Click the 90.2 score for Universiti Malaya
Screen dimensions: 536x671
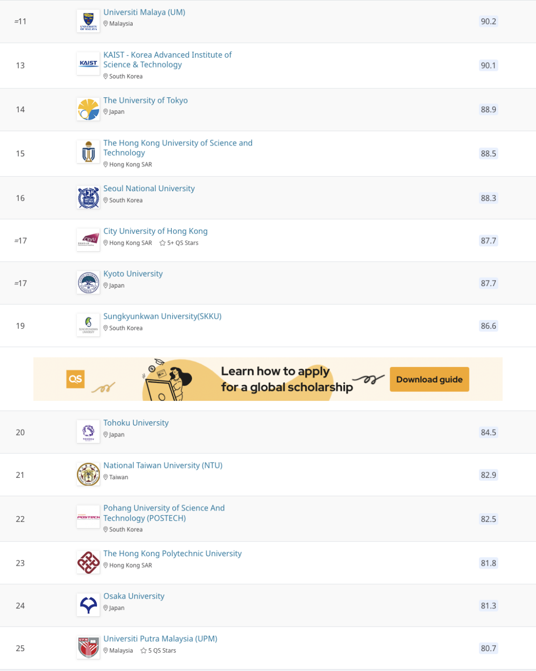(488, 21)
